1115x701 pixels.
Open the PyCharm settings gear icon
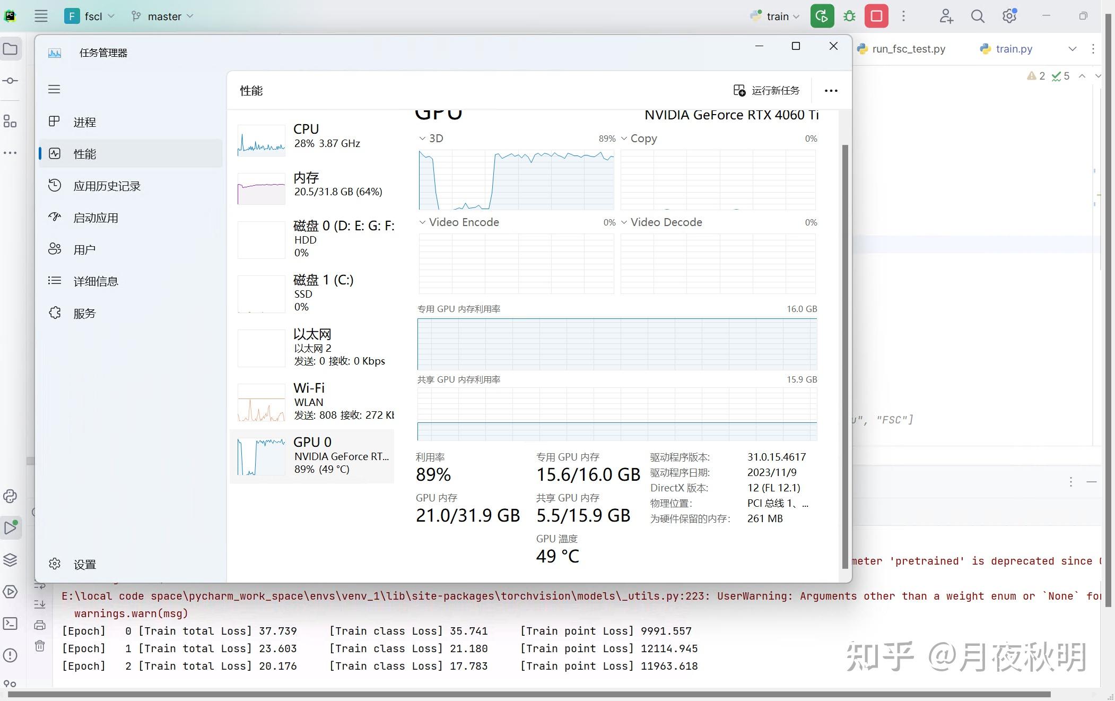click(1009, 16)
